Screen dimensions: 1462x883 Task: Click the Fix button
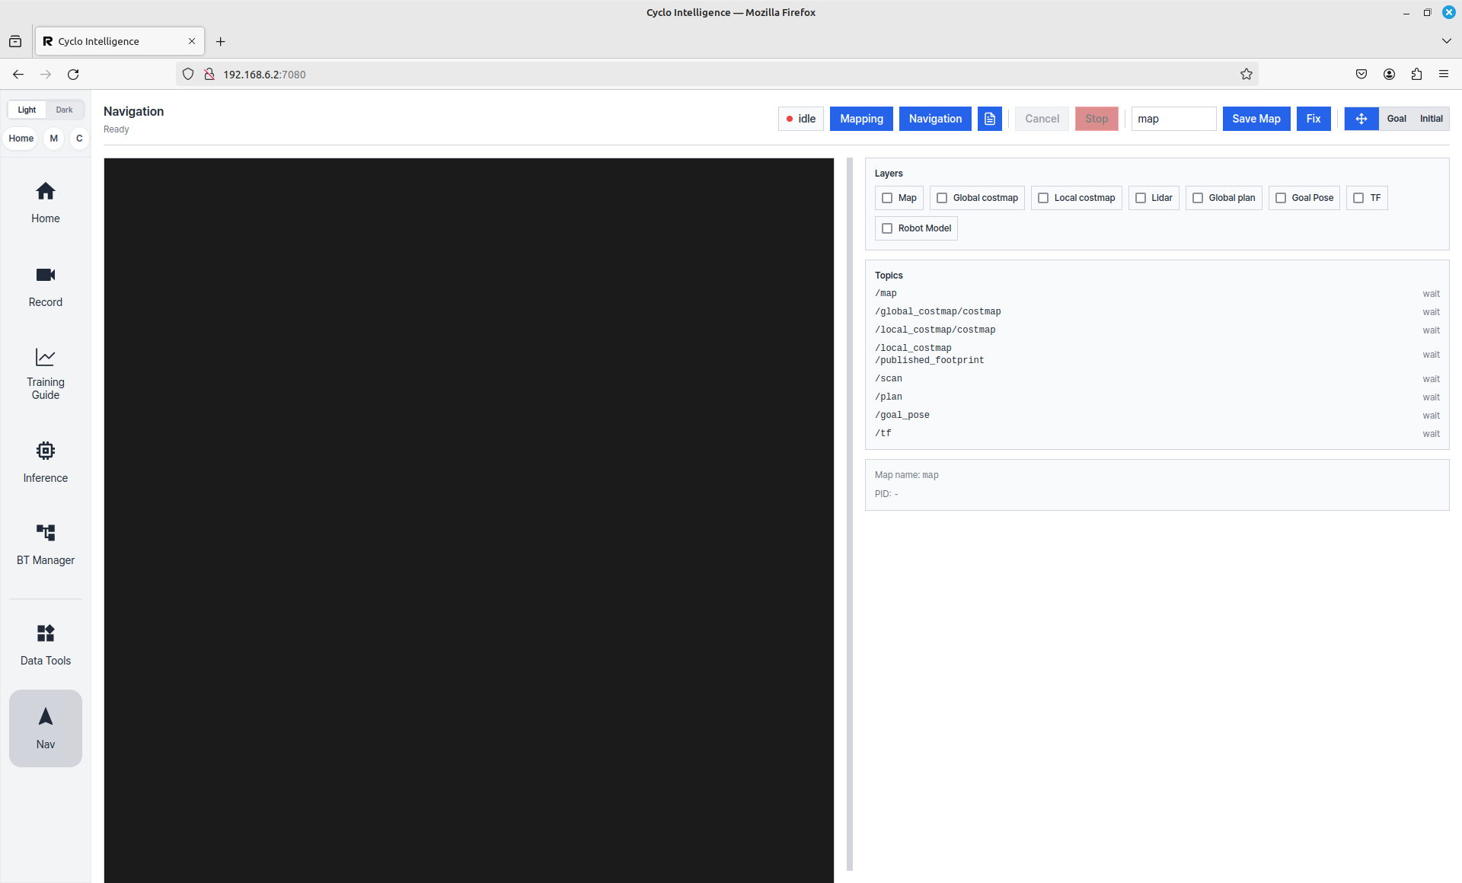(x=1314, y=119)
